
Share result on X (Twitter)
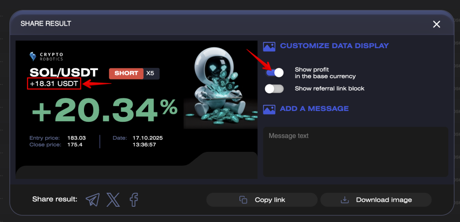tap(113, 200)
